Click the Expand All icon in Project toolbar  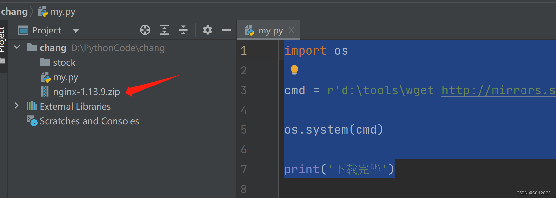(164, 30)
